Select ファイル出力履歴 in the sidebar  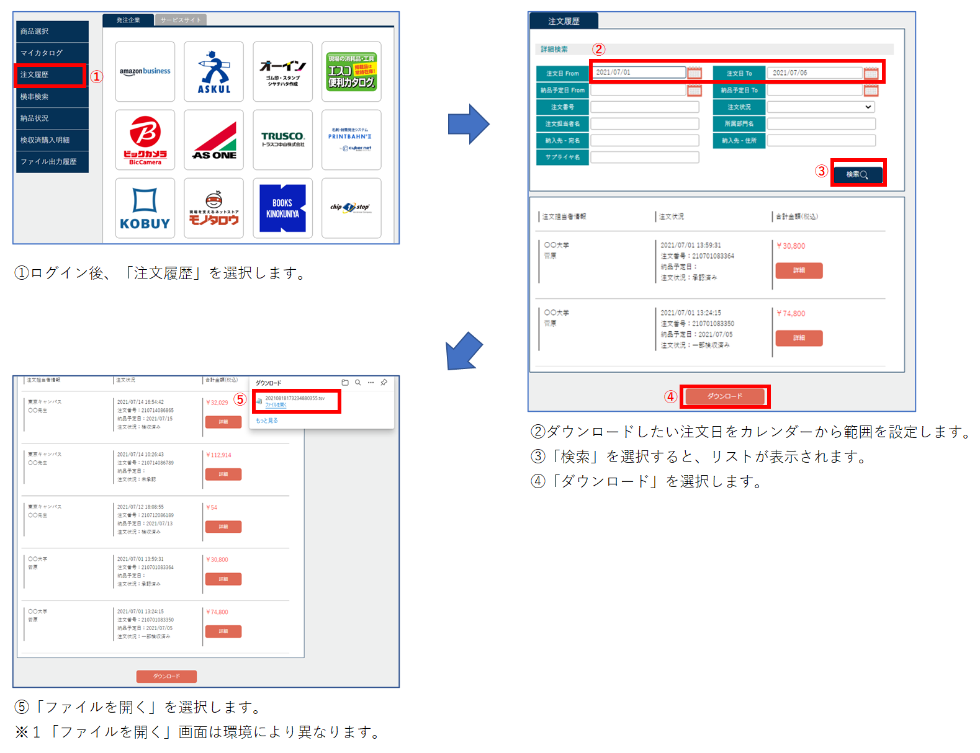pyautogui.click(x=52, y=161)
